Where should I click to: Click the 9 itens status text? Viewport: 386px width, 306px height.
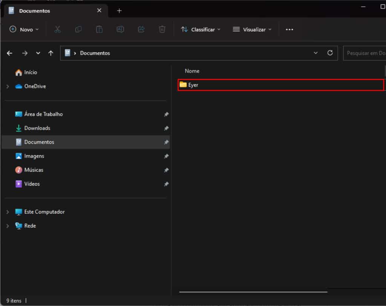coord(14,301)
